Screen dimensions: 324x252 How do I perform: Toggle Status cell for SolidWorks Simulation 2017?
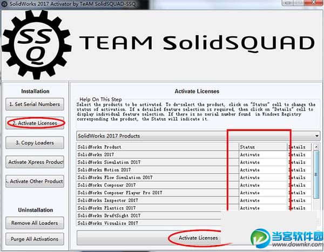(263, 162)
